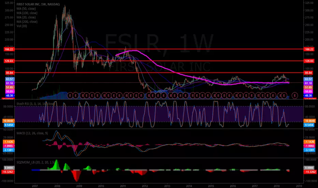318x188 pixels.
Task: Click the 2017 label on the time axis
Action: point(255,186)
